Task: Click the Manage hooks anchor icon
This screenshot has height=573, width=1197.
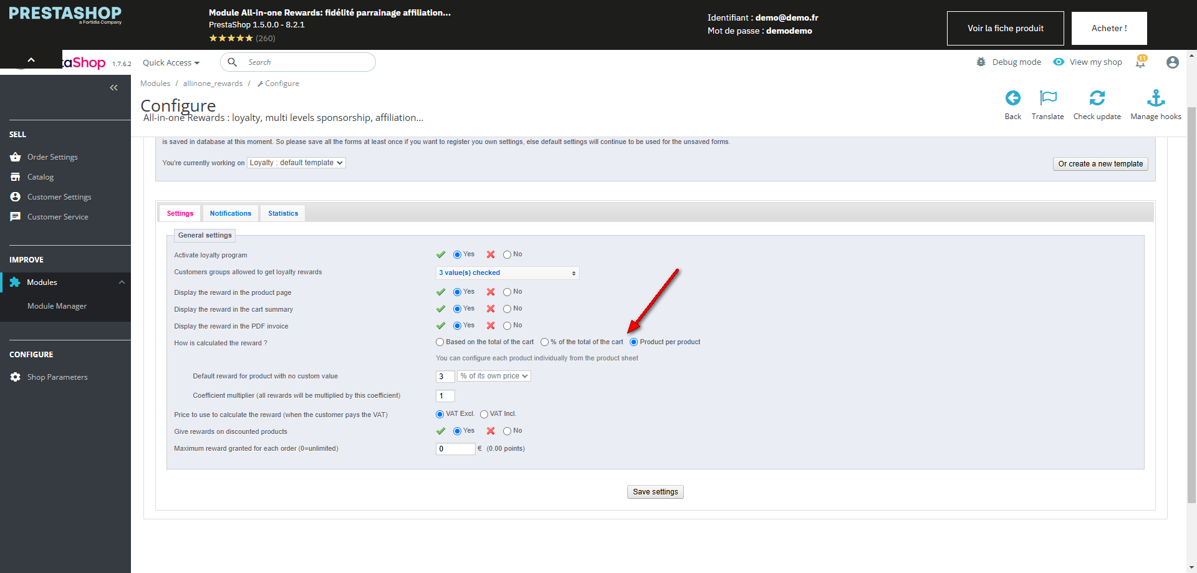Action: tap(1156, 98)
